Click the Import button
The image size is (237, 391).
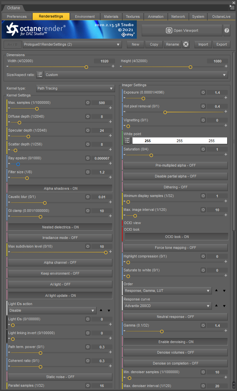[203, 44]
